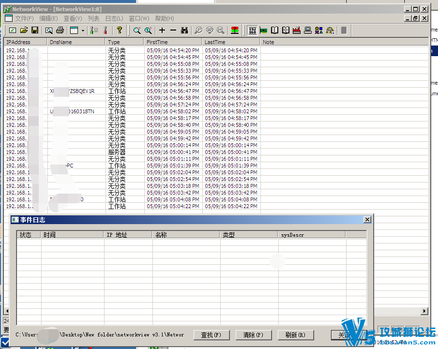Open the 查看(V) menu
Image resolution: width=438 pixels, height=349 pixels.
(73, 18)
